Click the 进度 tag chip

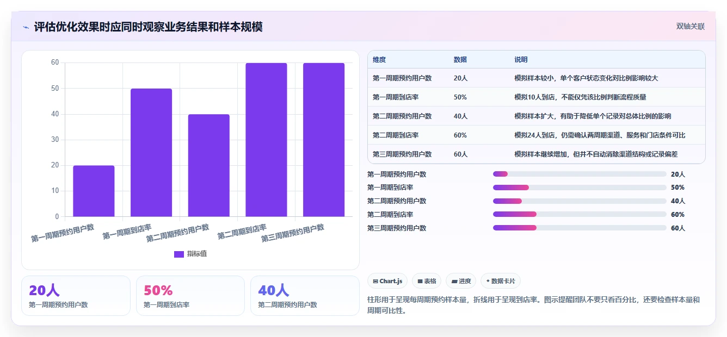tap(461, 281)
